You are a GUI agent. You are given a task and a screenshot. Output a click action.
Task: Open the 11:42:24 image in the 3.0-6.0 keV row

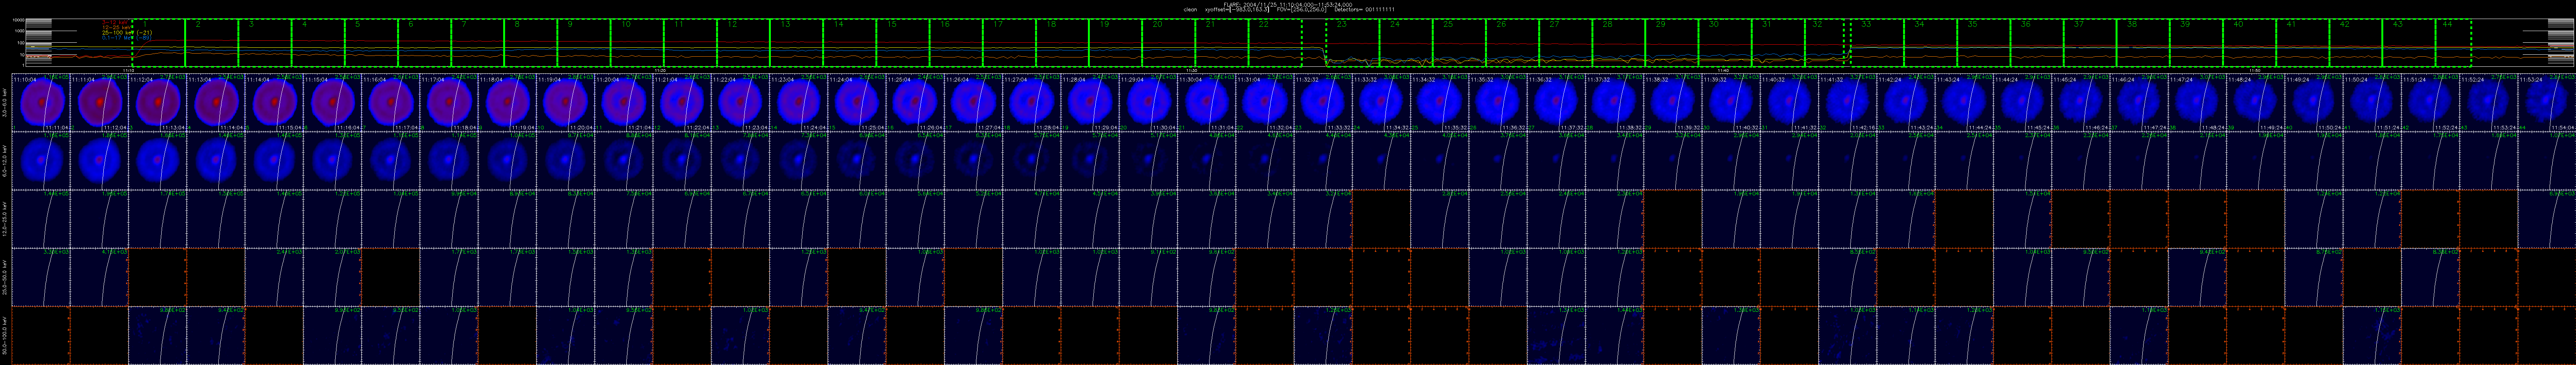[1905, 102]
